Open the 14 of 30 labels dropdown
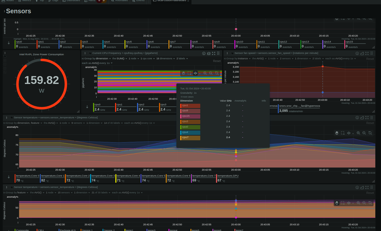Viewport: 381px width, 231px height. 113,123
